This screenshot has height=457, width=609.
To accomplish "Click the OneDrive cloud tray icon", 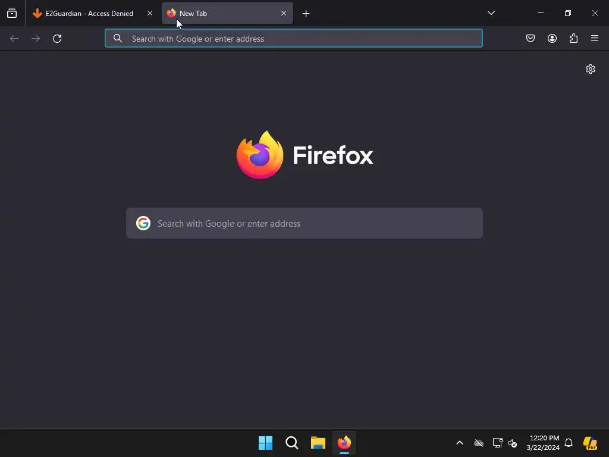I will click(x=479, y=443).
